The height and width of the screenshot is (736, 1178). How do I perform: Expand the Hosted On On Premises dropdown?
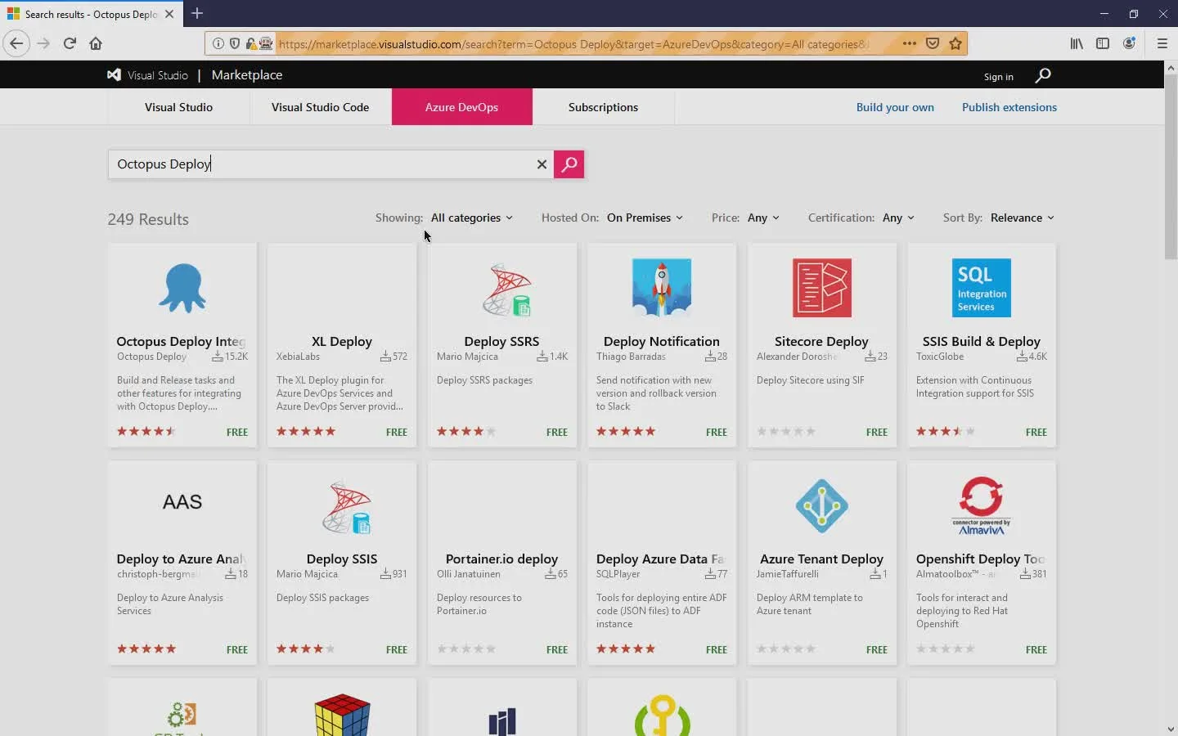click(645, 218)
